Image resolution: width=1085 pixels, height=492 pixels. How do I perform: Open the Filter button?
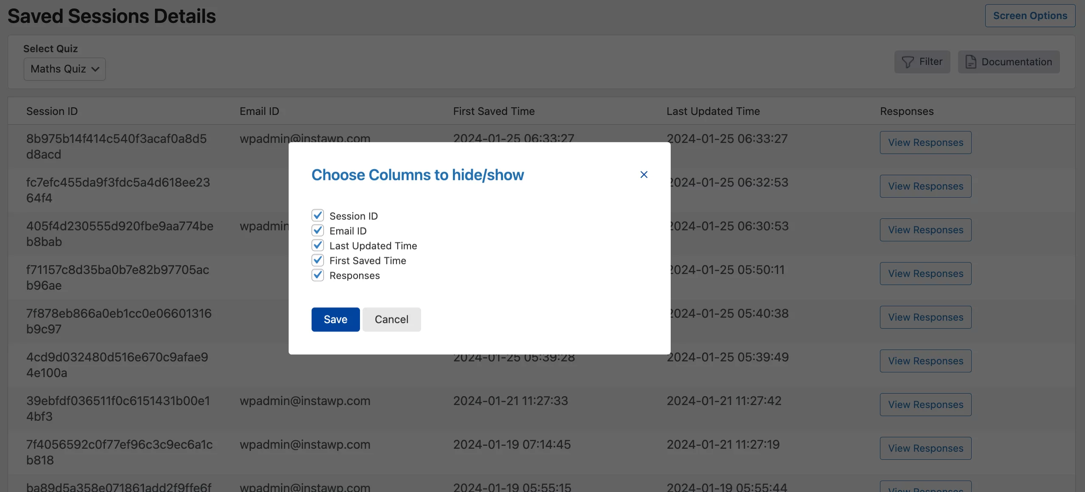click(x=922, y=62)
